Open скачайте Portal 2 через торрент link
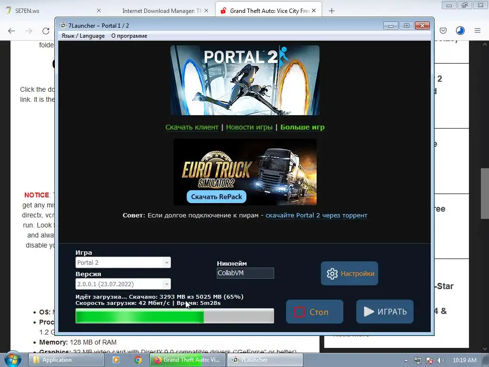 [x=316, y=216]
